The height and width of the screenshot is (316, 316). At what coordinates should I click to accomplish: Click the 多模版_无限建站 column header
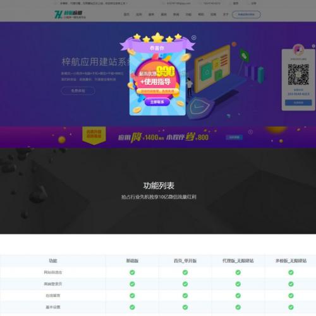click(x=291, y=261)
